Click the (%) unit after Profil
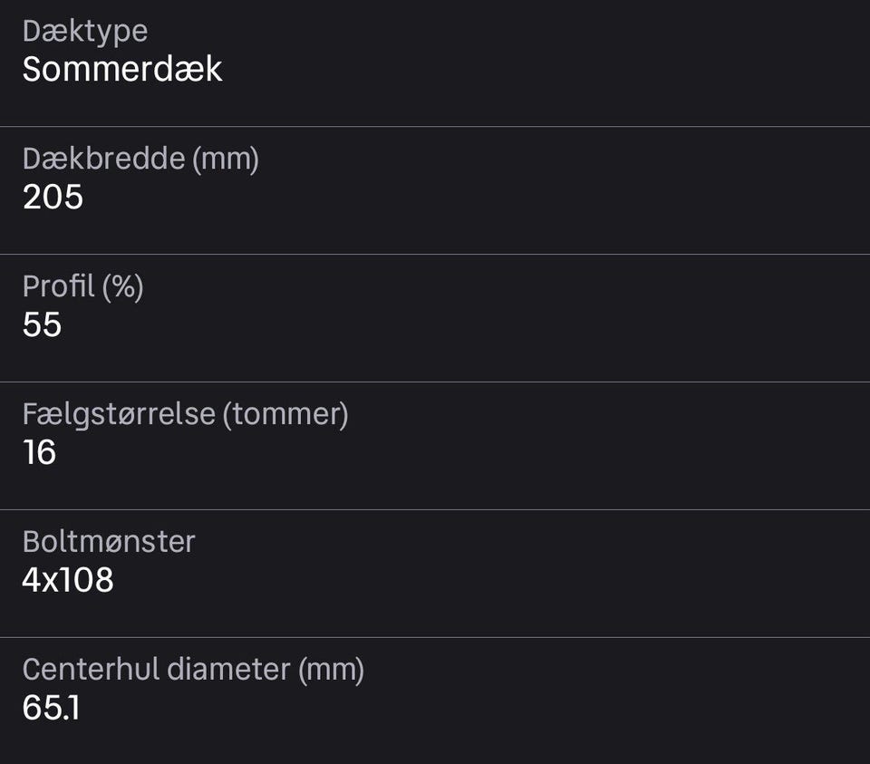 click(x=123, y=286)
